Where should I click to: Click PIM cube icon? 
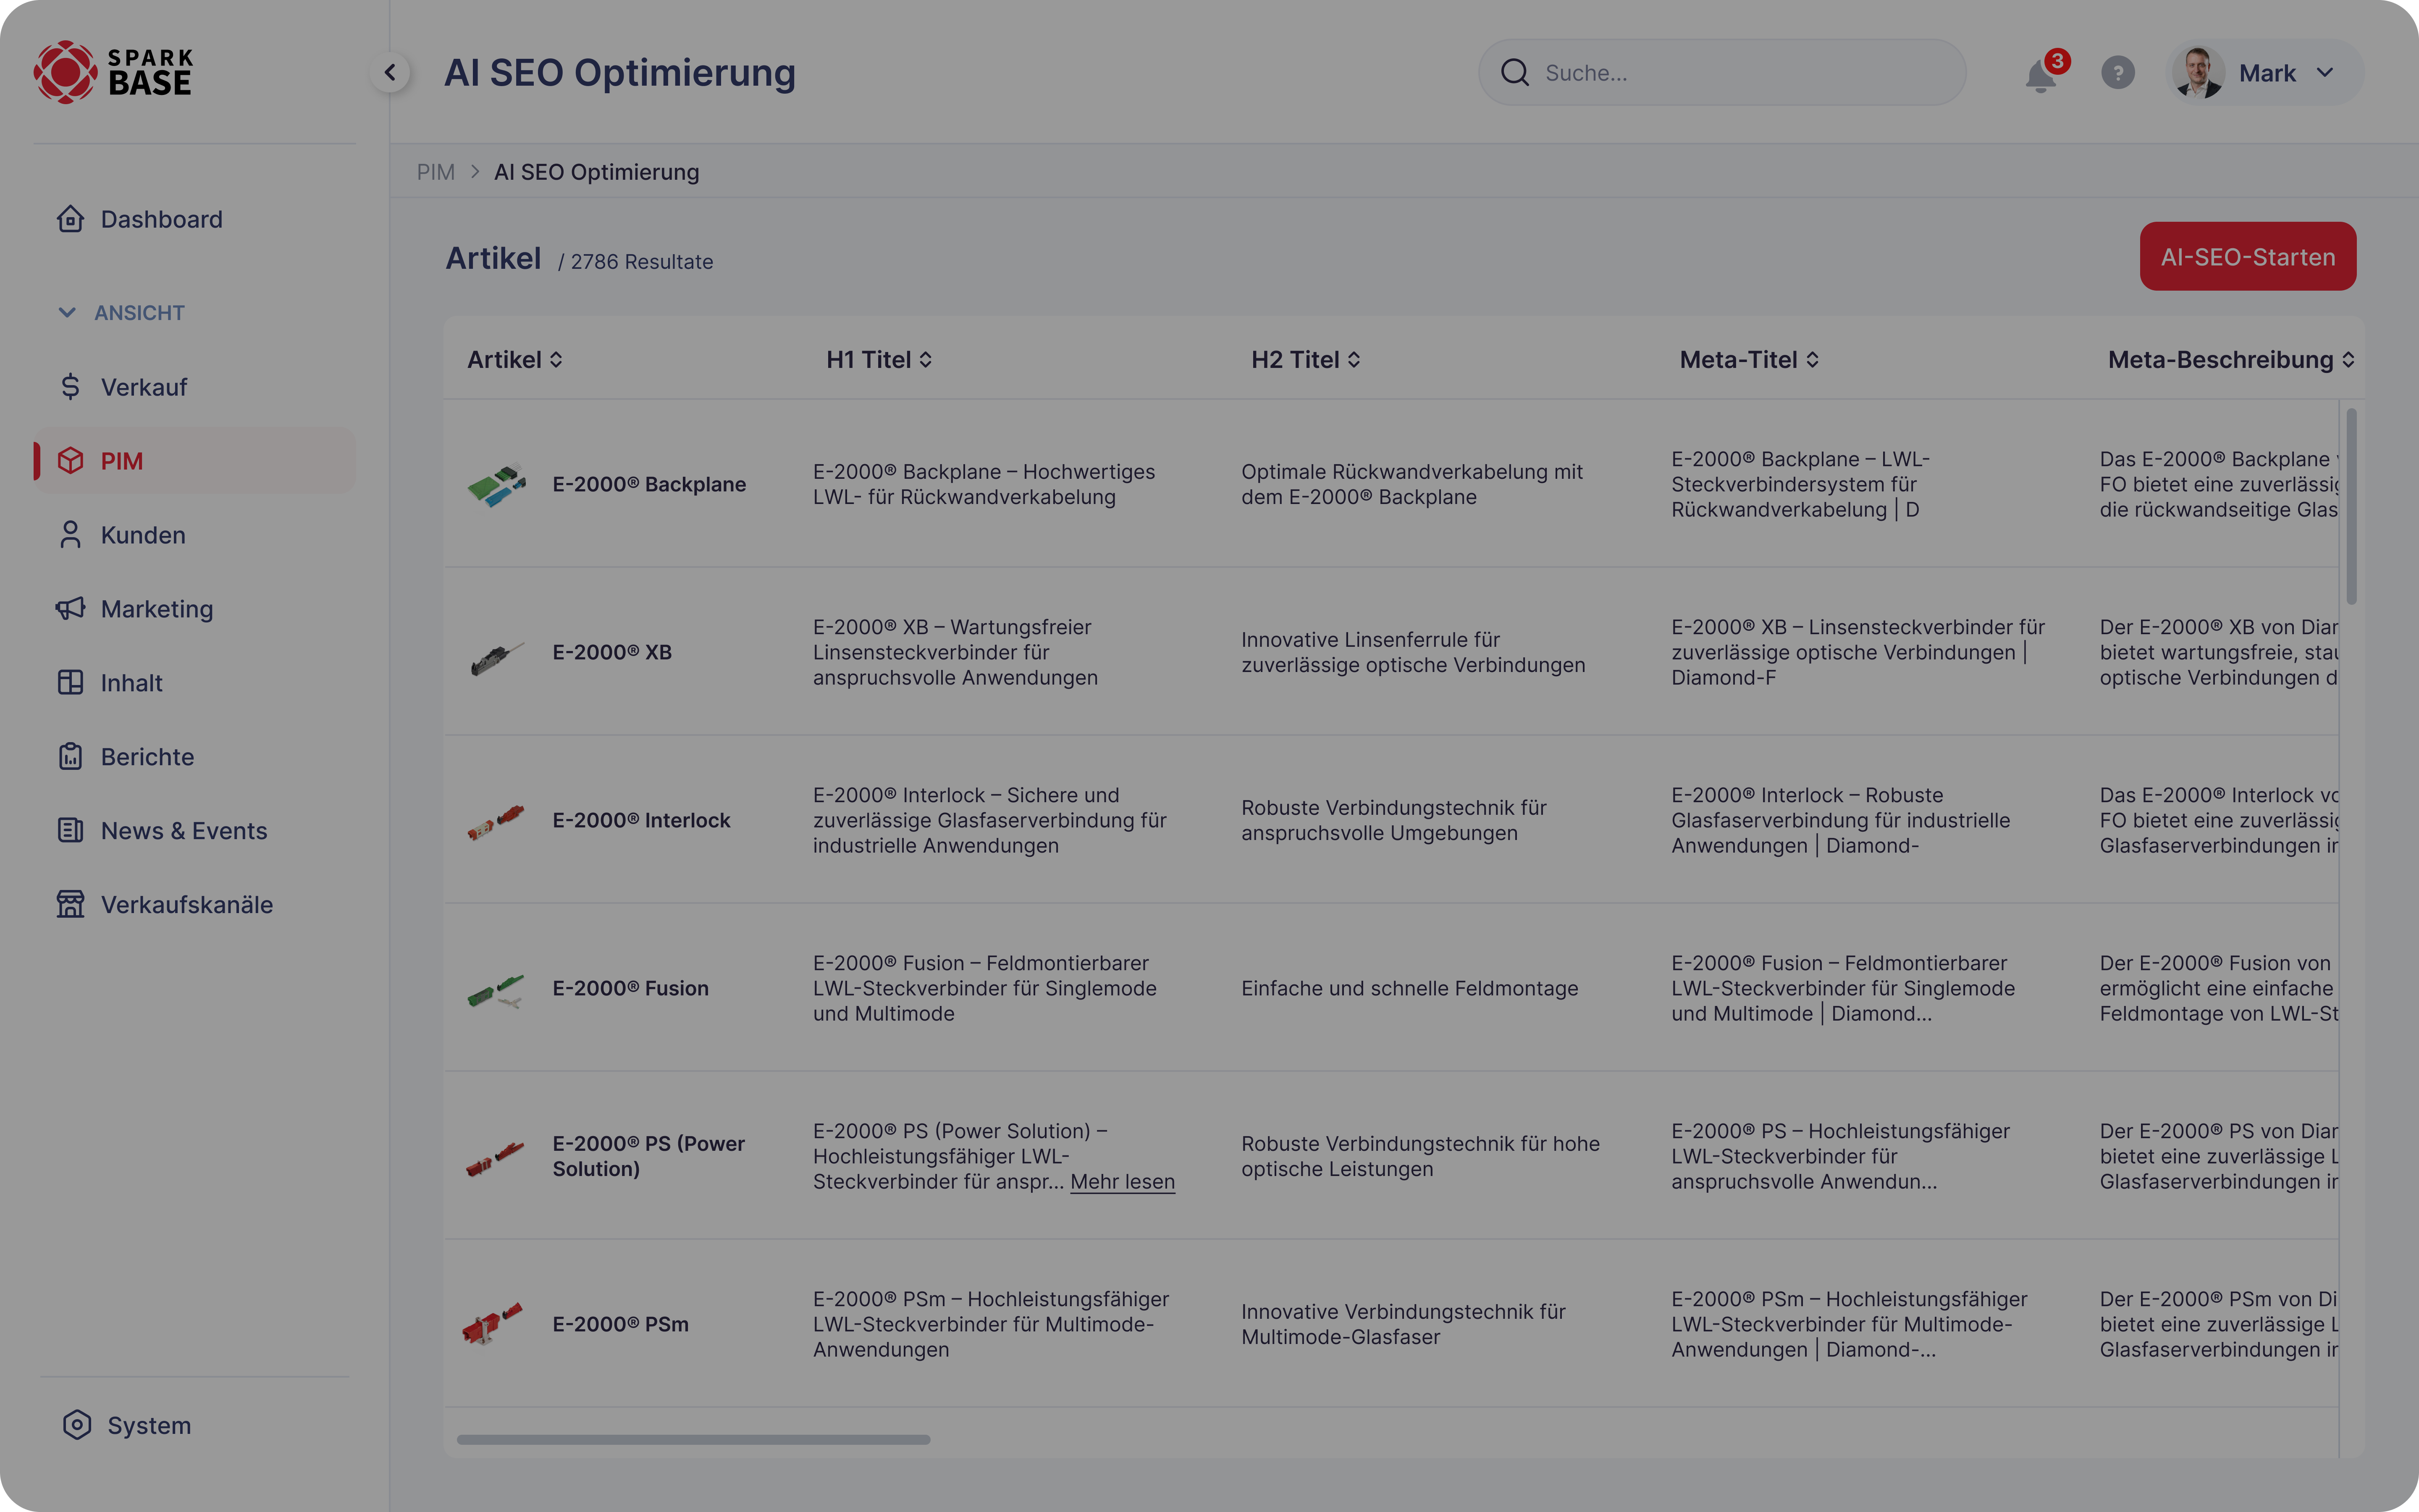coord(70,461)
